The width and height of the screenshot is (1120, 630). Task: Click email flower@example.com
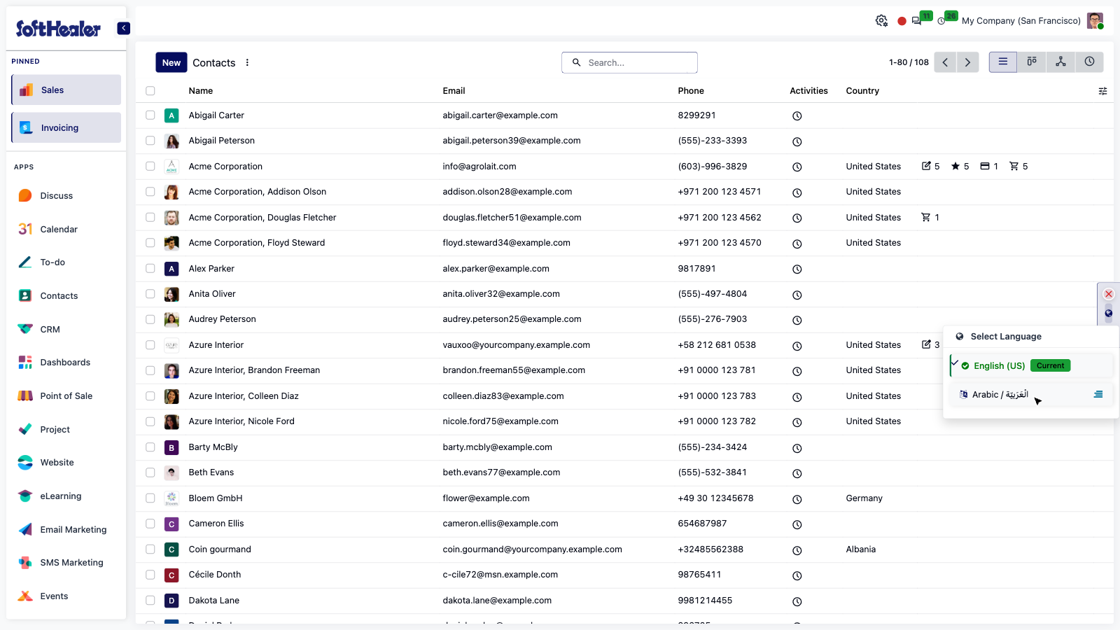click(x=486, y=498)
